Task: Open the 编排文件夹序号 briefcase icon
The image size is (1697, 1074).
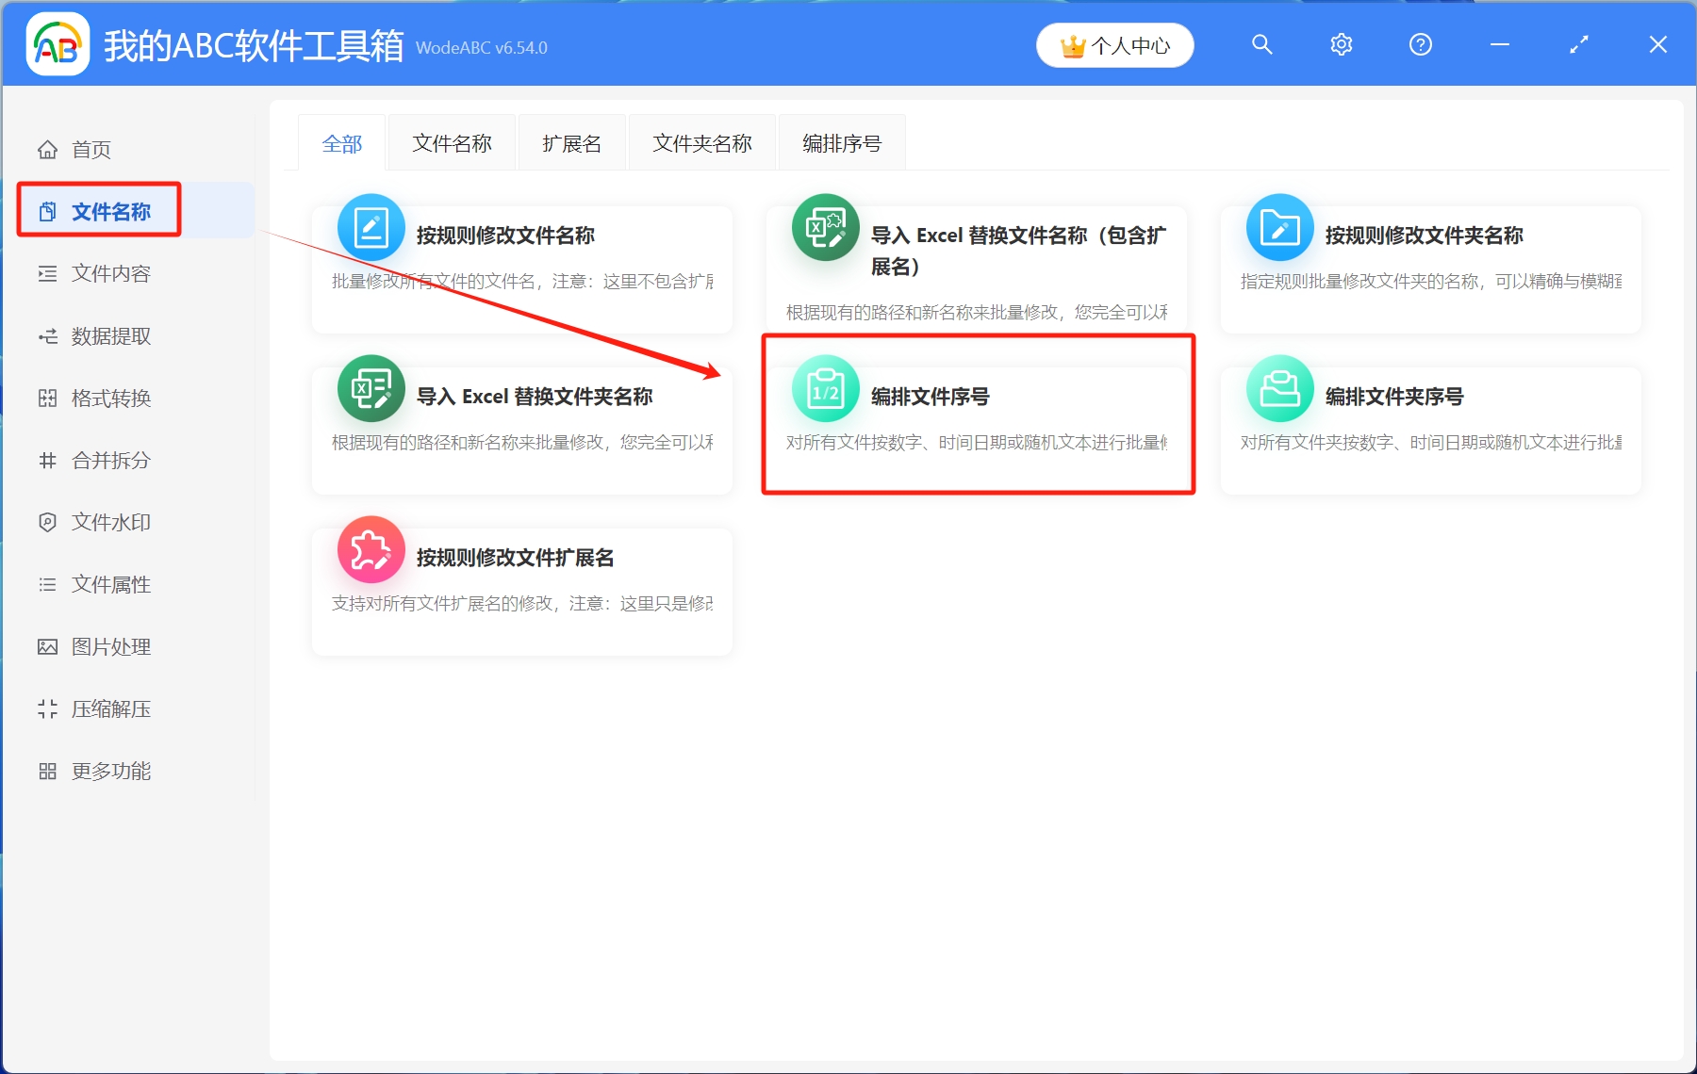Action: (1279, 387)
